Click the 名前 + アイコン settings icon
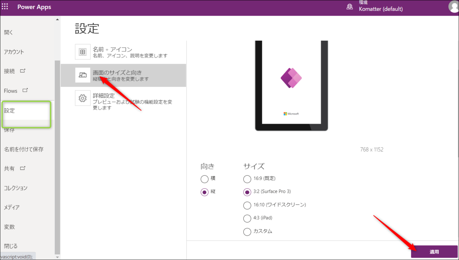Image resolution: width=459 pixels, height=260 pixels. click(x=82, y=51)
